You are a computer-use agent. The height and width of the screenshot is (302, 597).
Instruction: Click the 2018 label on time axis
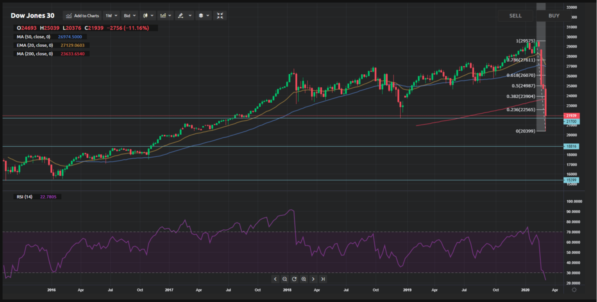coord(287,290)
